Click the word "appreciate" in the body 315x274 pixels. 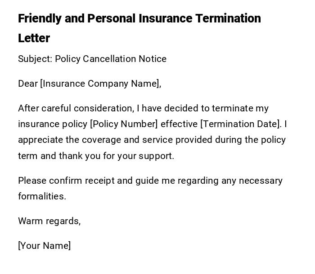(x=40, y=140)
